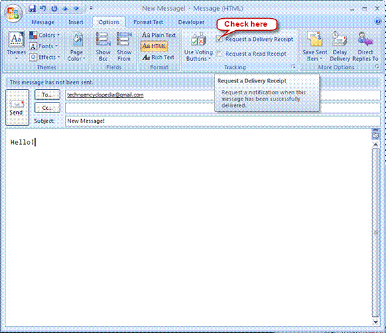Open the Use Voting Buttons dropdown
The image size is (386, 333).
pyautogui.click(x=198, y=47)
